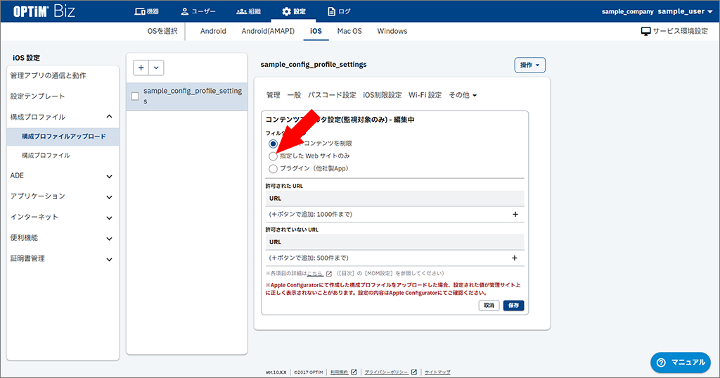720x378 pixels.
Task: Switch to the Android OS tab
Action: click(x=213, y=31)
